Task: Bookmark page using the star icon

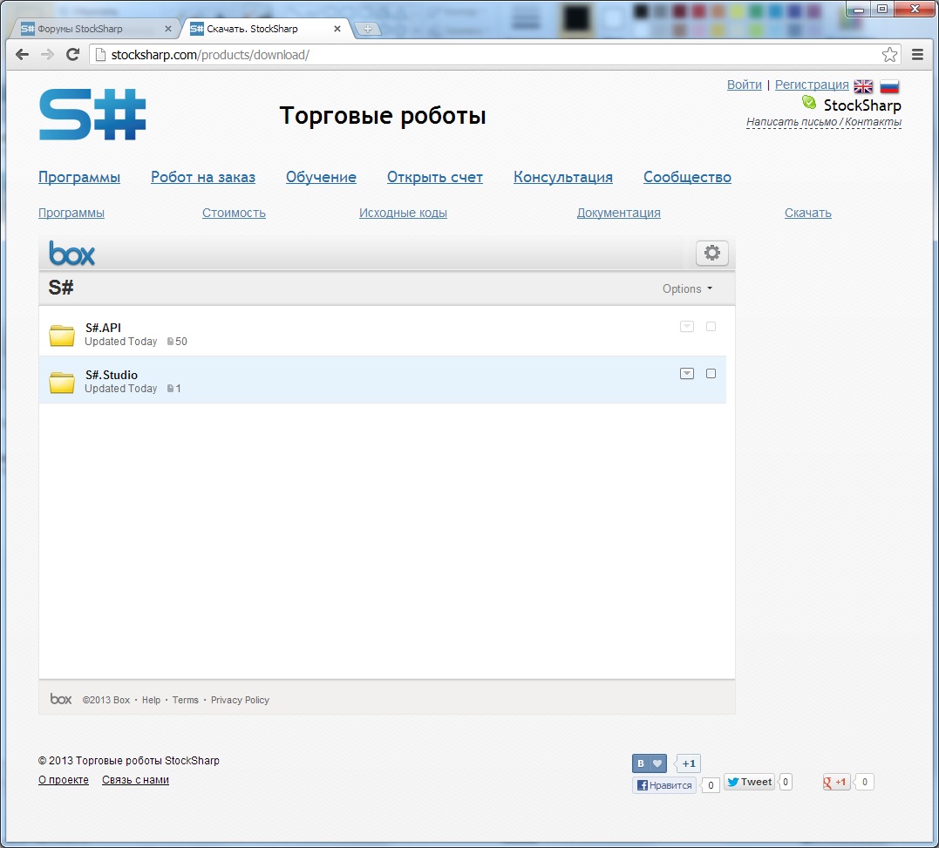Action: pyautogui.click(x=889, y=55)
